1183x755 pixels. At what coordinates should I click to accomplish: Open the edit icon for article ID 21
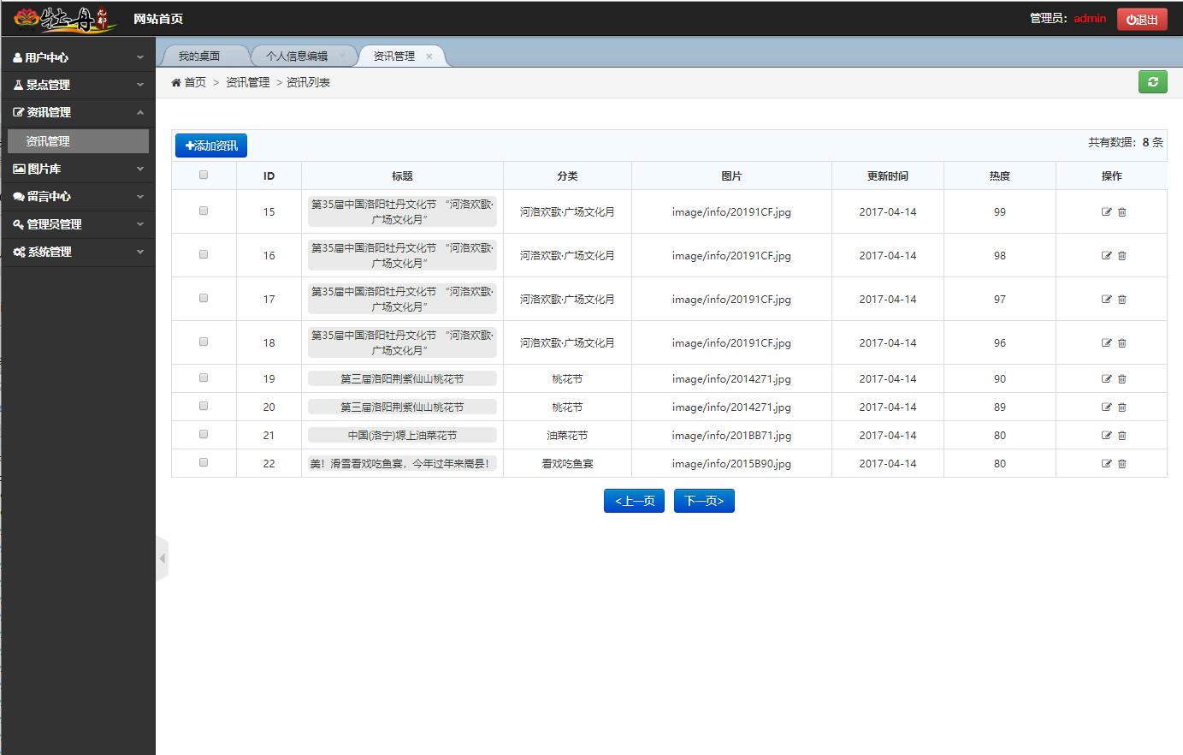pyautogui.click(x=1106, y=435)
